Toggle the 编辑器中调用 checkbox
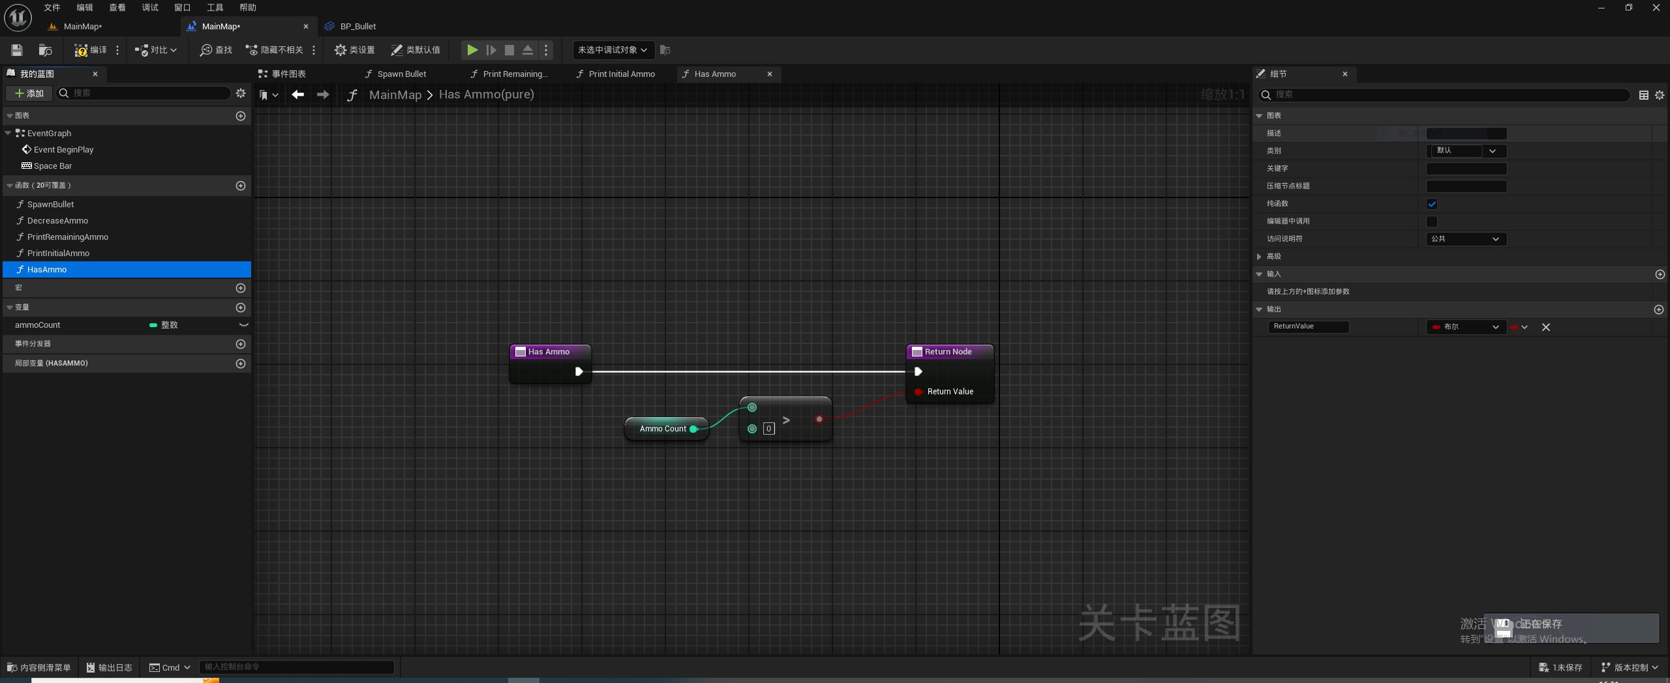The width and height of the screenshot is (1670, 683). point(1432,222)
